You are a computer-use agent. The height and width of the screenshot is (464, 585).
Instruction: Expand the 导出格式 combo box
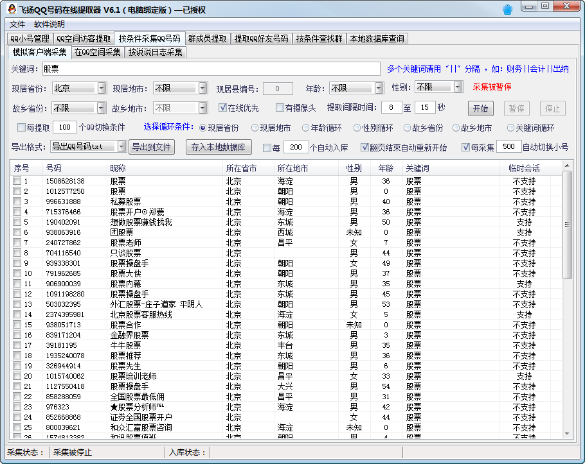122,147
